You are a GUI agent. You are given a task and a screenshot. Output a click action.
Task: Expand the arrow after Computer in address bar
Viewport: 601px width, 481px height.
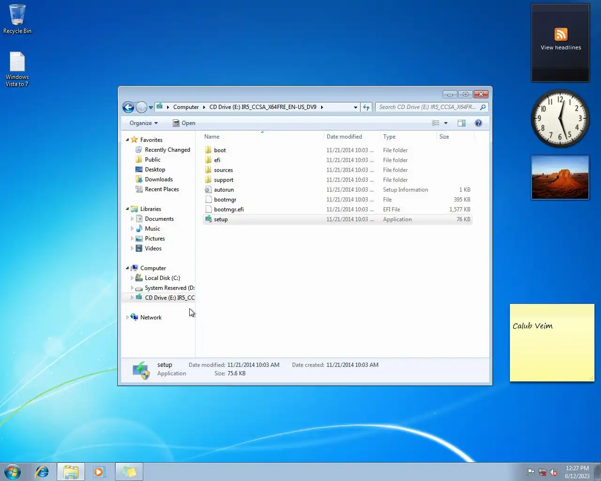point(204,107)
